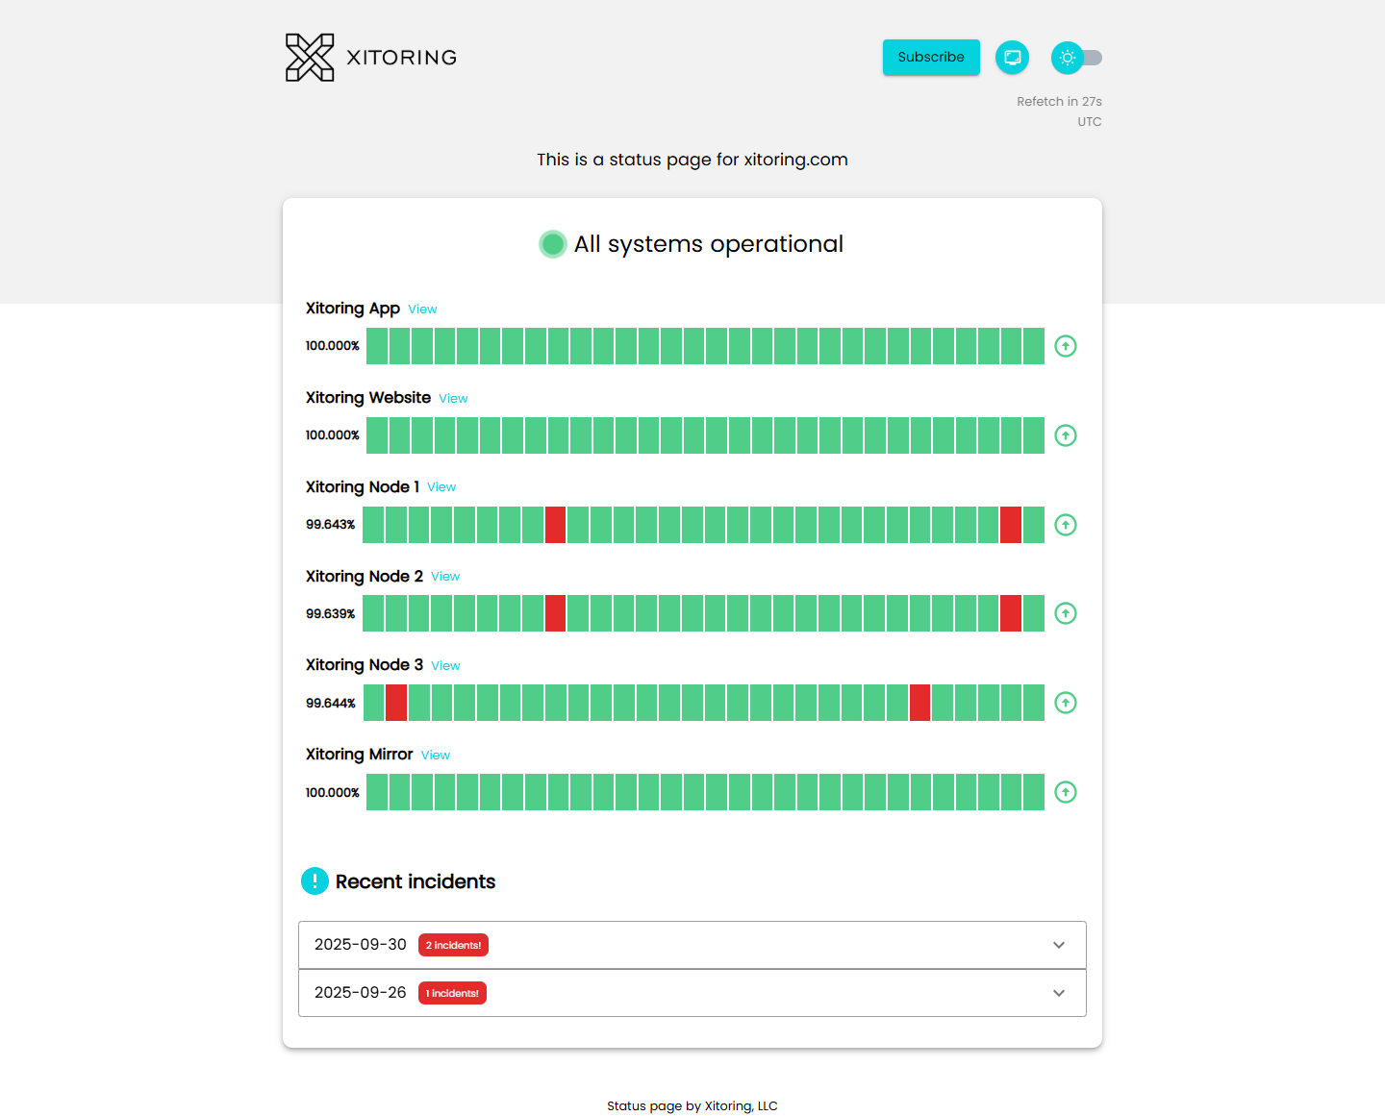Click the Xitoring Mirror up-arrow status icon
Image resolution: width=1385 pixels, height=1116 pixels.
[x=1066, y=792]
